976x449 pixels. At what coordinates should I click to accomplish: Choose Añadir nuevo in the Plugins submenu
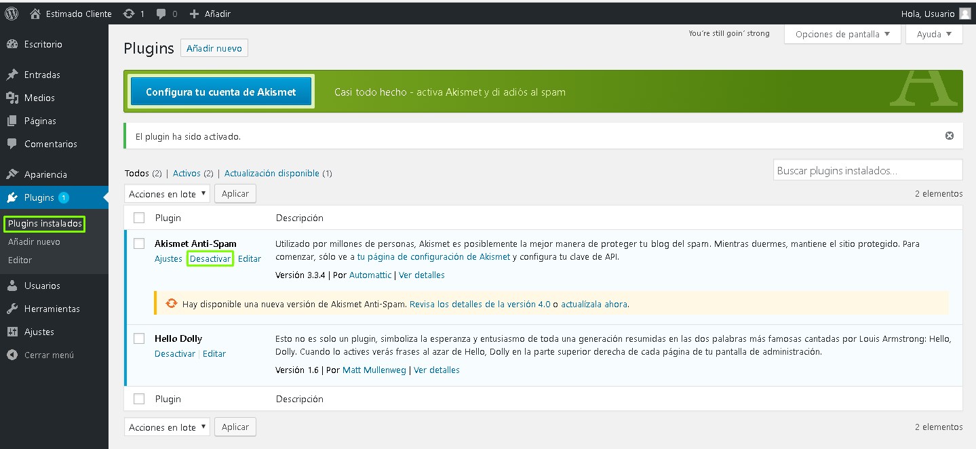[x=34, y=241]
